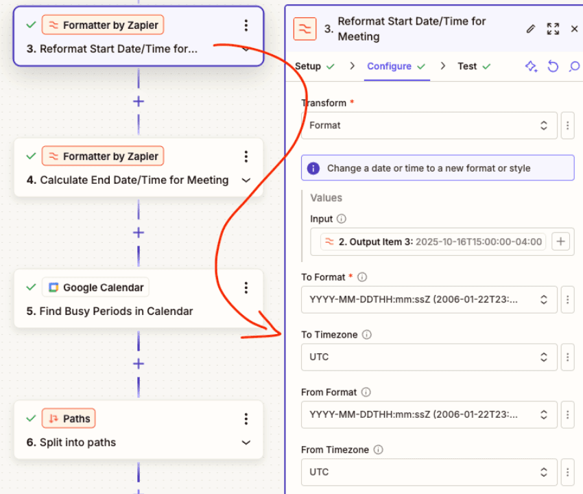Expand the panel to fullscreen via arrows icon
583x494 pixels.
[553, 29]
